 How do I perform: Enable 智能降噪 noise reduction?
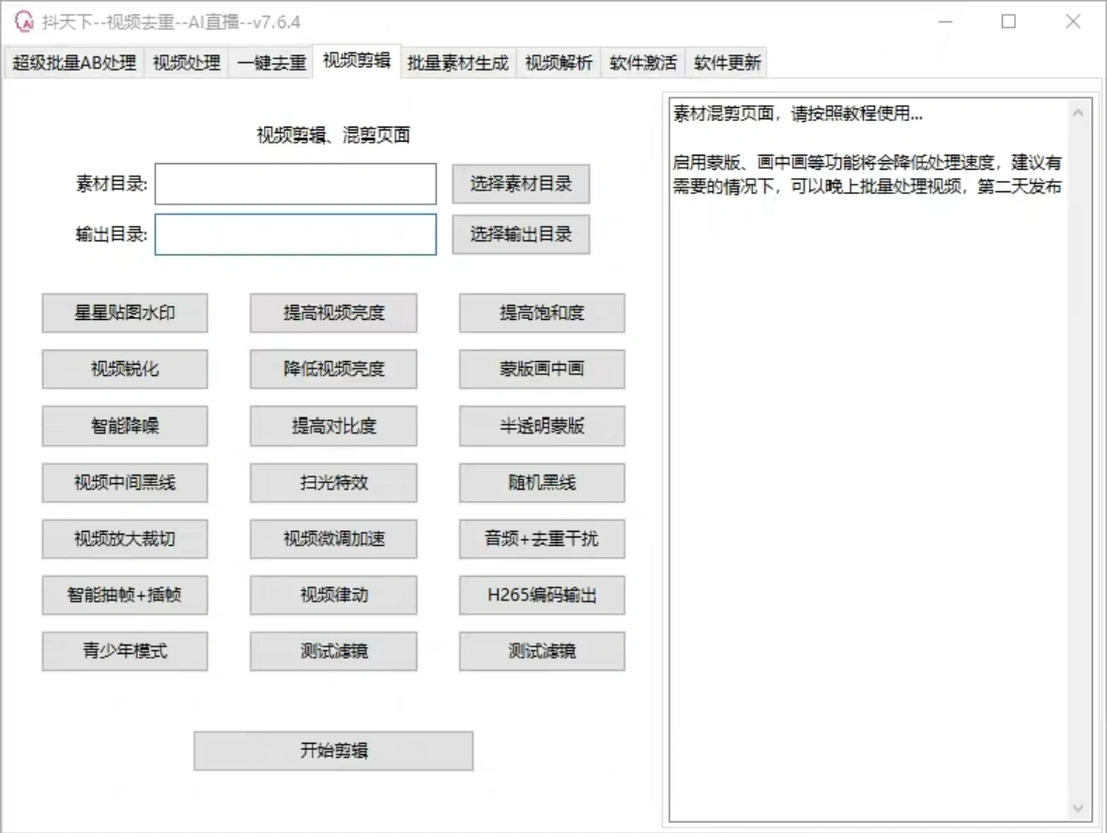[124, 425]
